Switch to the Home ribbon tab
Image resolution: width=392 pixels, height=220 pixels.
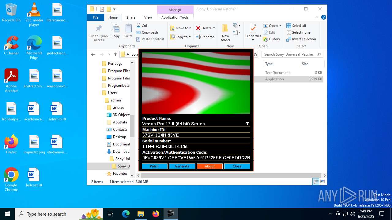tap(113, 17)
